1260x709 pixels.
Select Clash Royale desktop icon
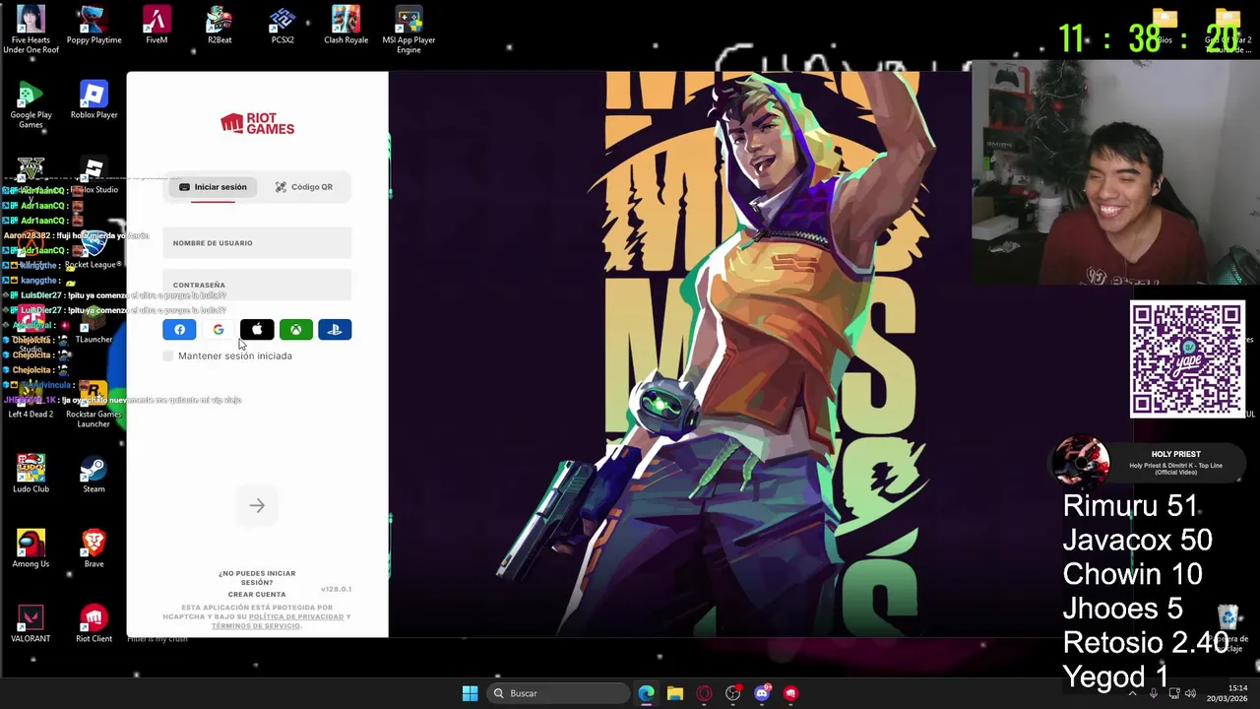346,26
